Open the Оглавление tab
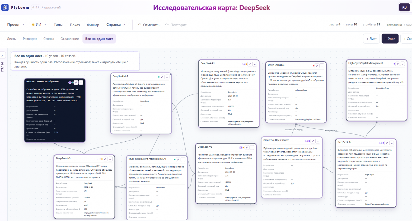 [70, 39]
